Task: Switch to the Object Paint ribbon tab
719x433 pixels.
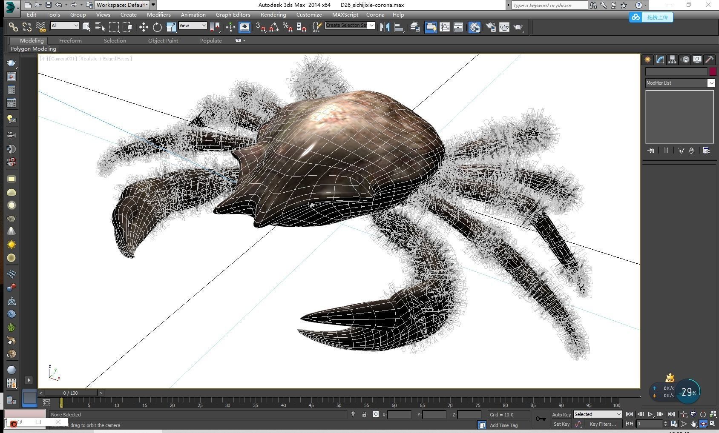Action: coord(163,41)
